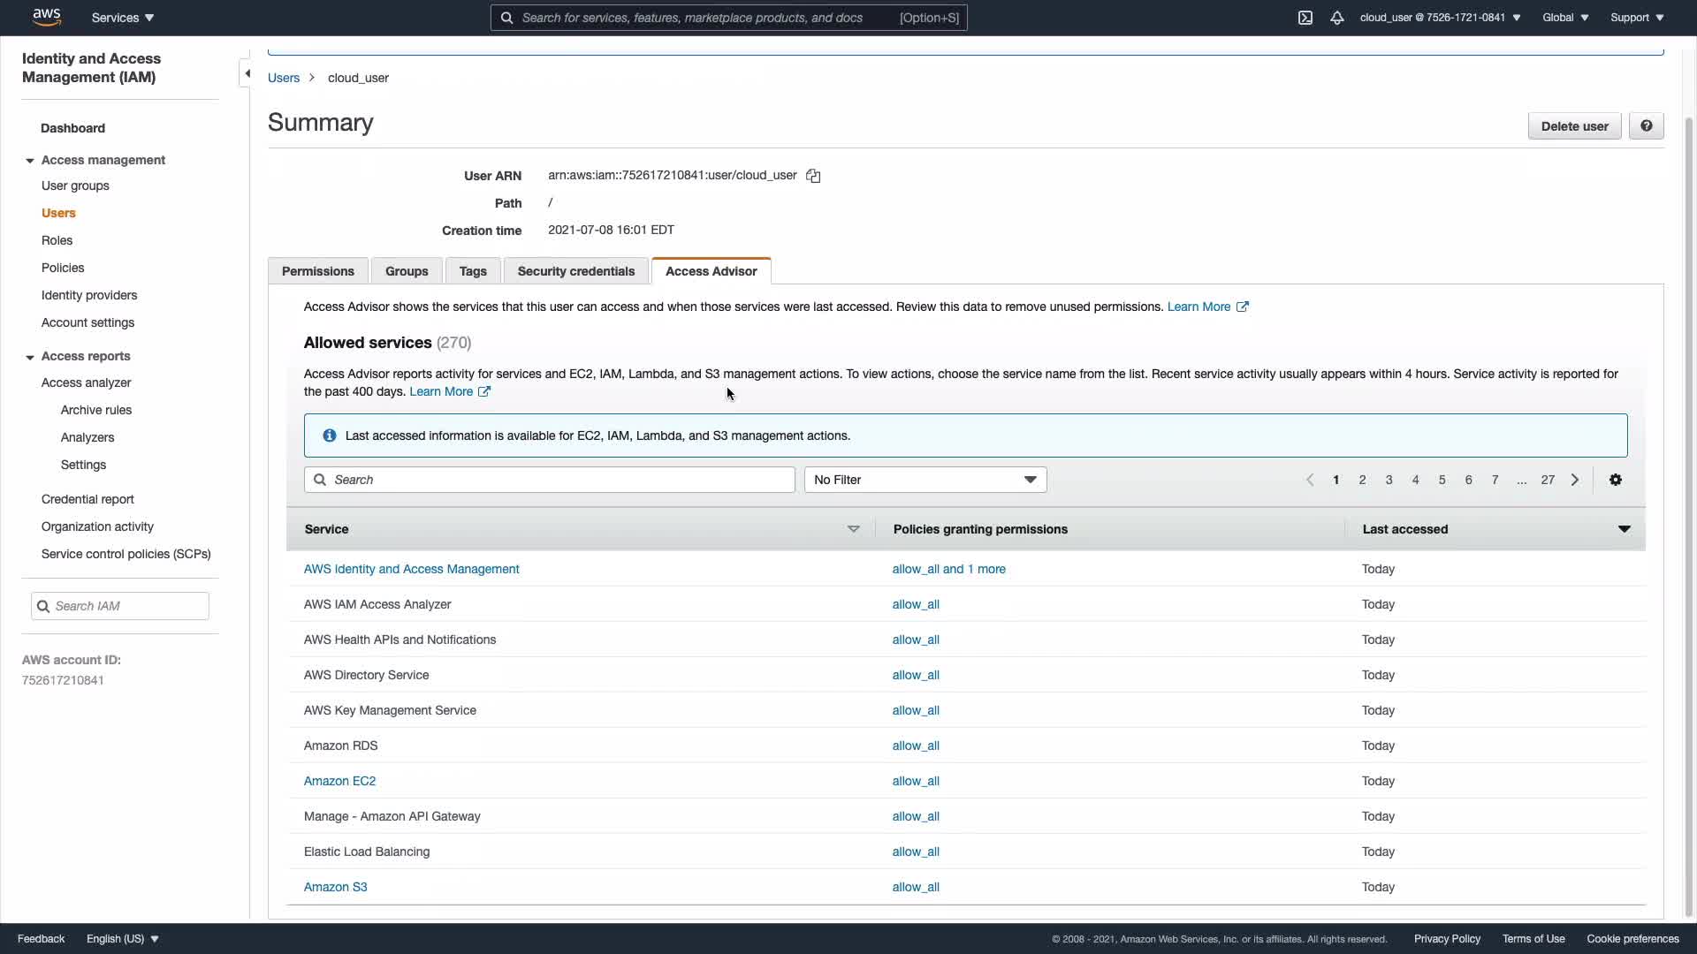
Task: Sort by Last accessed column arrow
Action: 1623,529
